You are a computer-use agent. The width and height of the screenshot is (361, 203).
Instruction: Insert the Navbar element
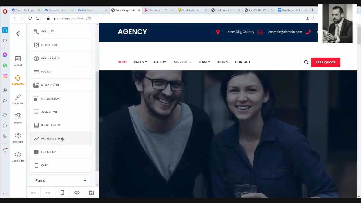pyautogui.click(x=61, y=72)
